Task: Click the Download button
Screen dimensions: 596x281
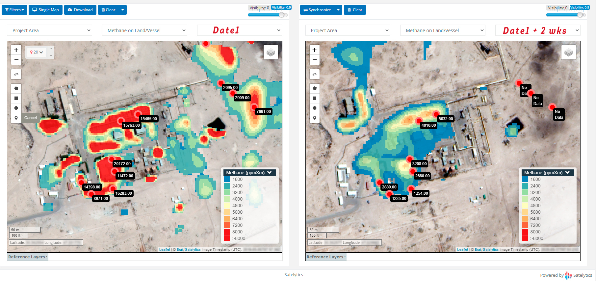Action: [80, 10]
